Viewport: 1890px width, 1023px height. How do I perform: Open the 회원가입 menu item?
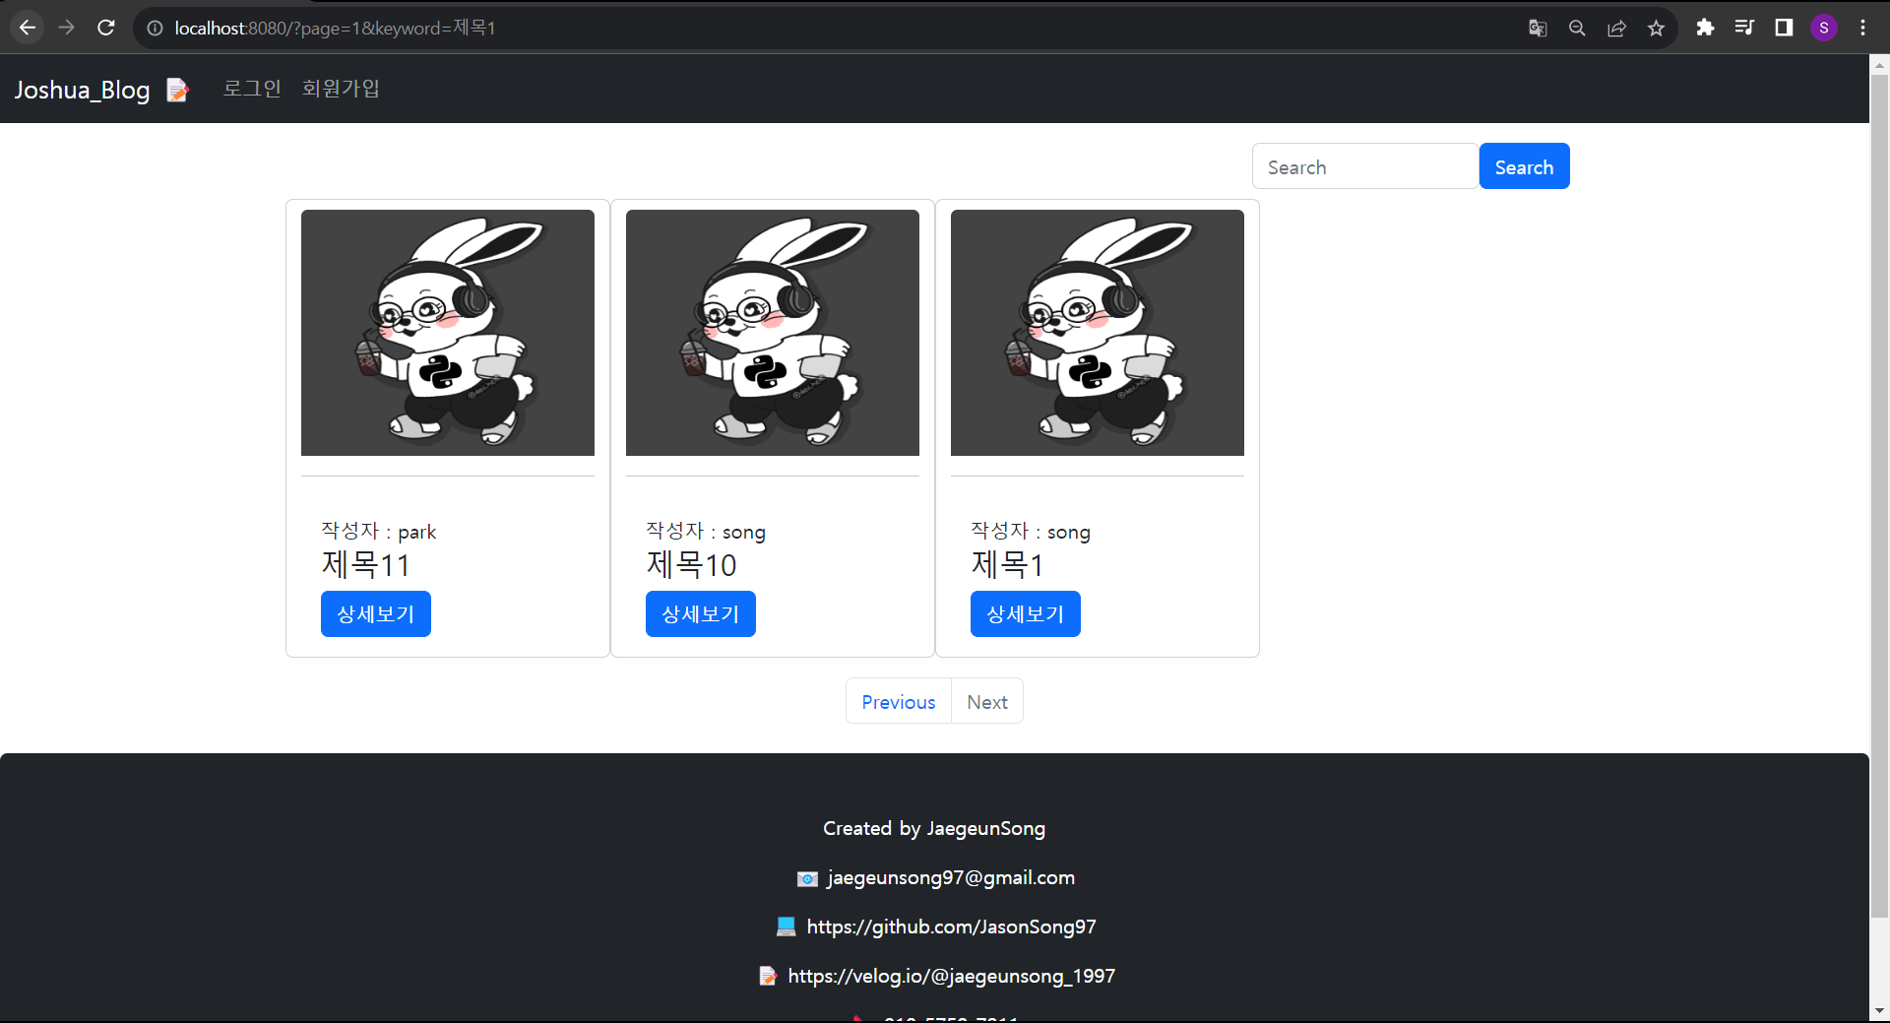coord(341,89)
